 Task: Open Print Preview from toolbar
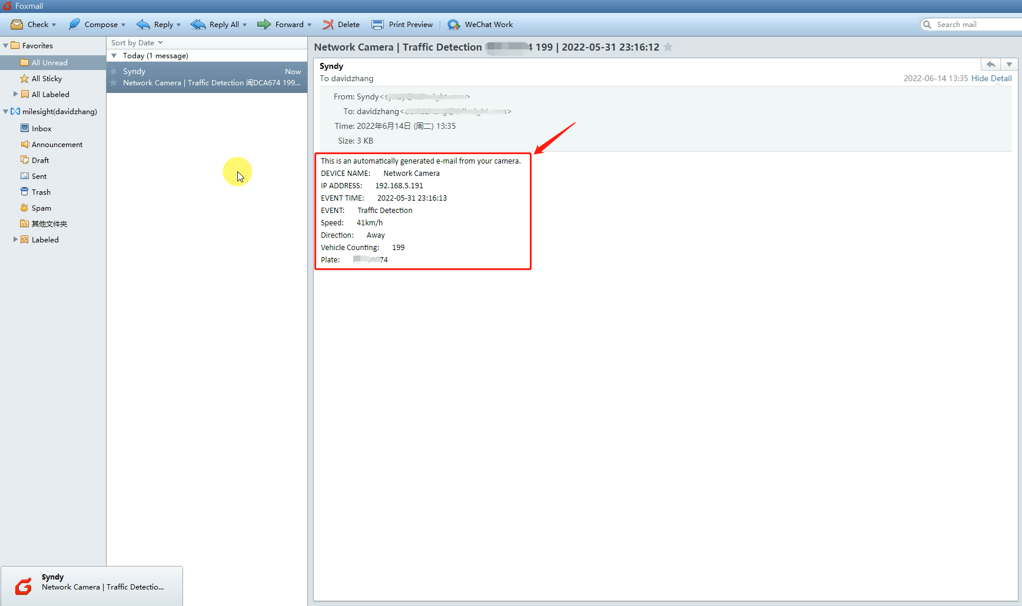(403, 25)
